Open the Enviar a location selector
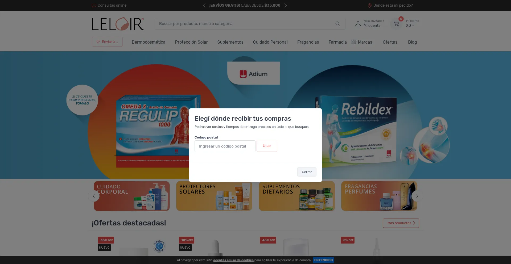This screenshot has height=264, width=511. point(107,42)
